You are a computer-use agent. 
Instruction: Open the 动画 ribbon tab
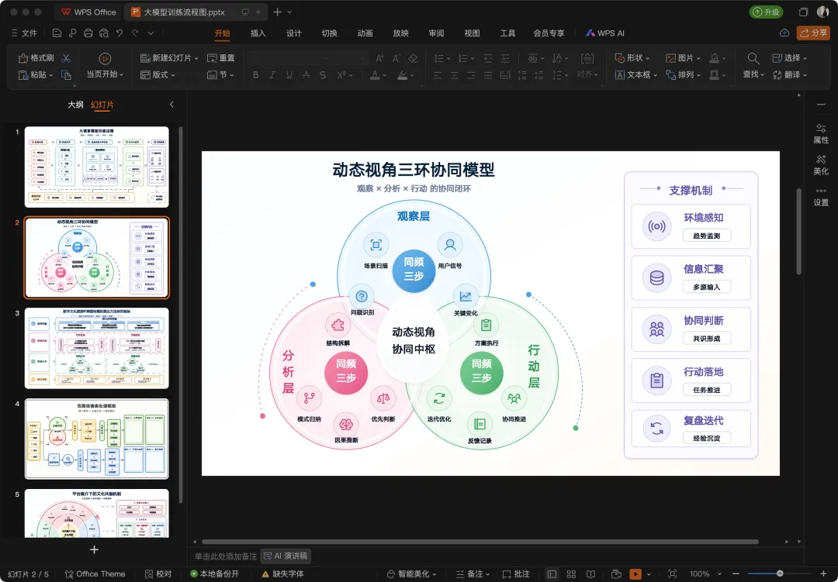tap(365, 33)
